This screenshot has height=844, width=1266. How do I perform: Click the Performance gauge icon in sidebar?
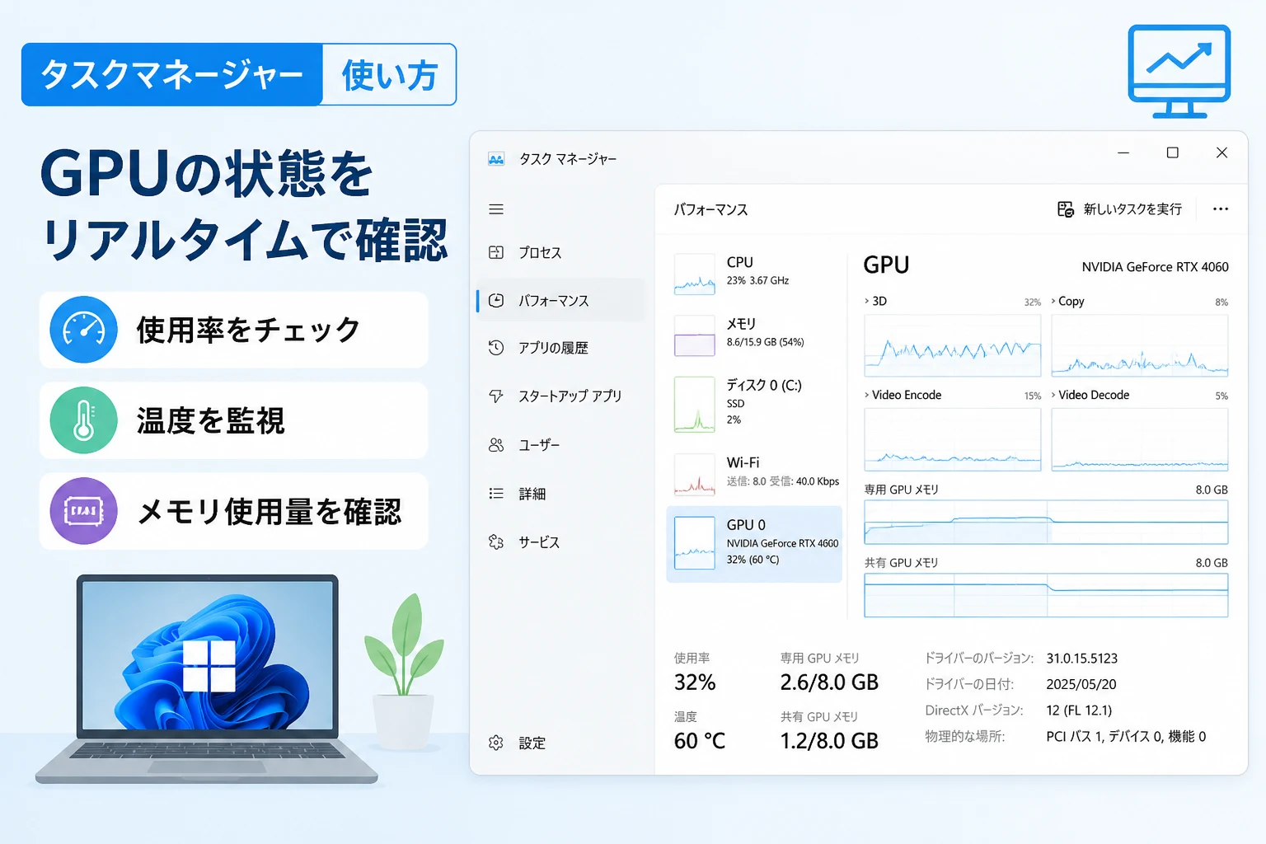[x=496, y=301]
